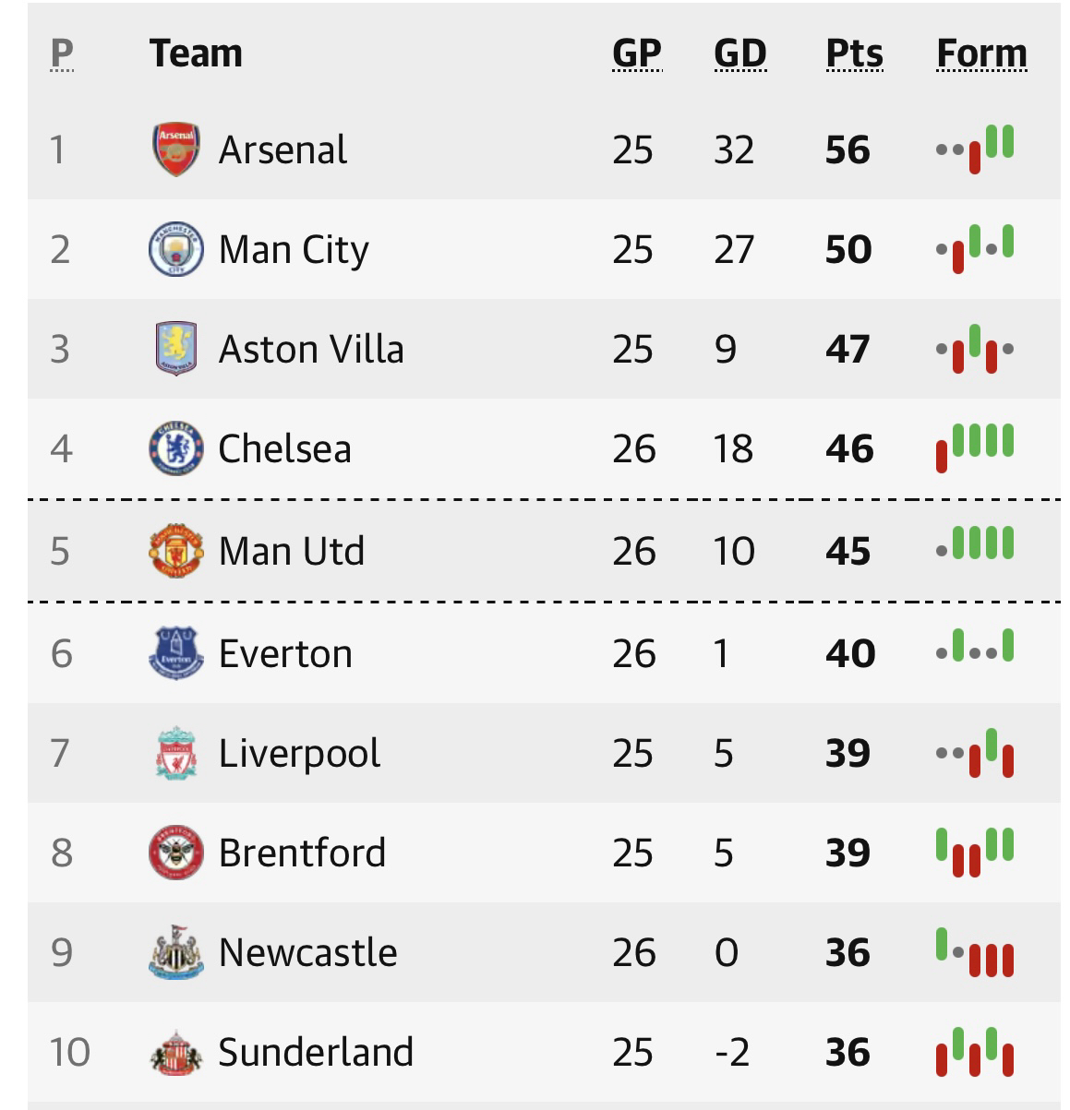Click the Everton club crest

tap(175, 653)
